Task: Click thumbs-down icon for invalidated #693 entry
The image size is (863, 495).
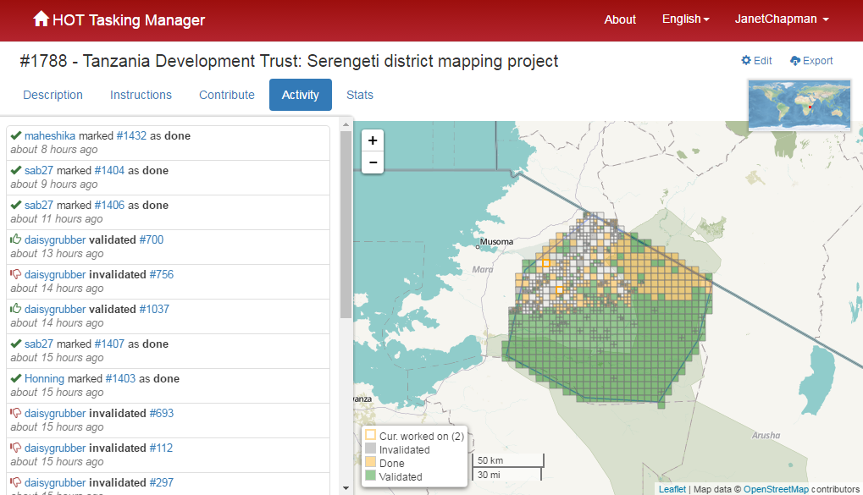Action: click(16, 413)
